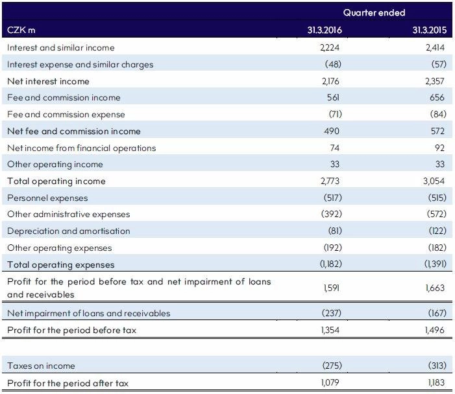Click the 3,054 total operating income
455x394 pixels.
tap(434, 181)
